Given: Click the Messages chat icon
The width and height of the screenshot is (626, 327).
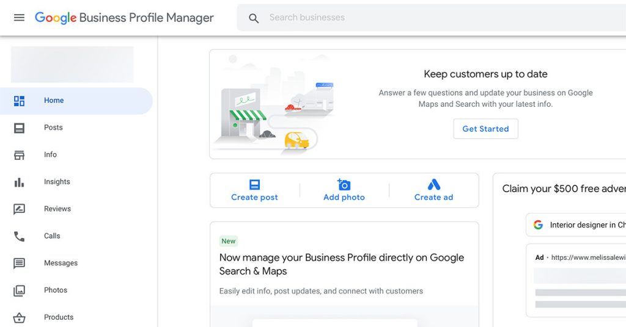Looking at the screenshot, I should pyautogui.click(x=19, y=264).
